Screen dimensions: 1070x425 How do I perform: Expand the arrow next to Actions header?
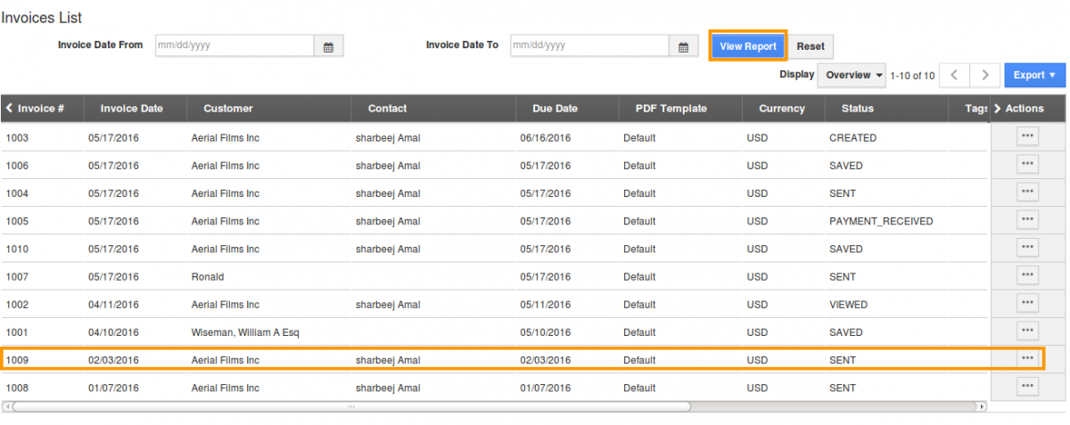click(x=997, y=109)
